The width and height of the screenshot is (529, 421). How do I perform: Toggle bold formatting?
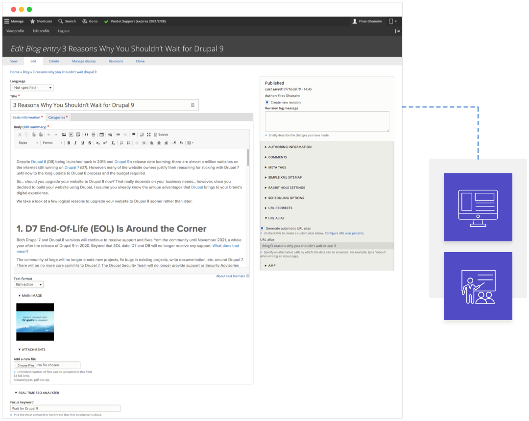click(x=69, y=143)
